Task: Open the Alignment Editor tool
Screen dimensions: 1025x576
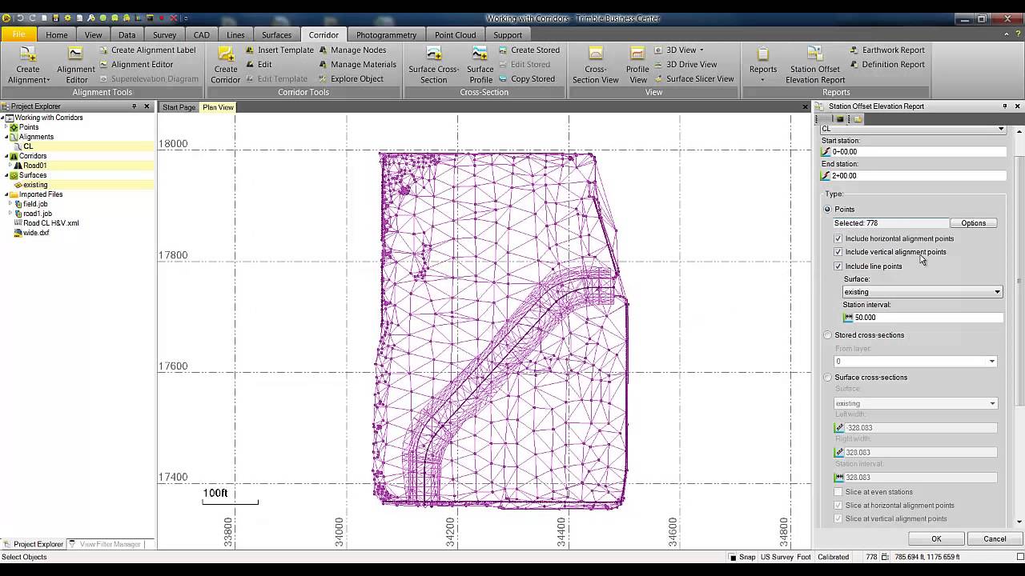Action: click(x=76, y=54)
